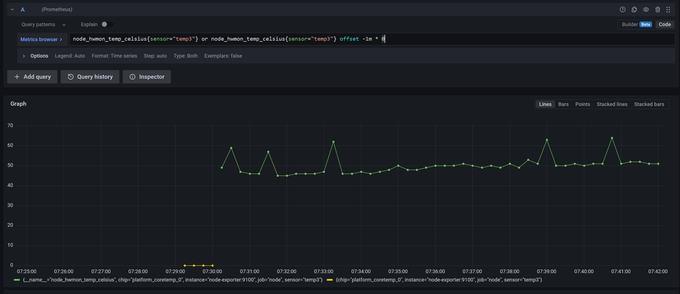Hide query response via the eye icon
This screenshot has width=680, height=294.
click(646, 9)
